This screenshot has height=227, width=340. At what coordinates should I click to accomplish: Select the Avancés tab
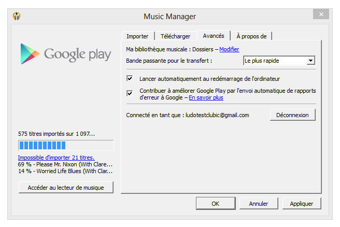214,36
